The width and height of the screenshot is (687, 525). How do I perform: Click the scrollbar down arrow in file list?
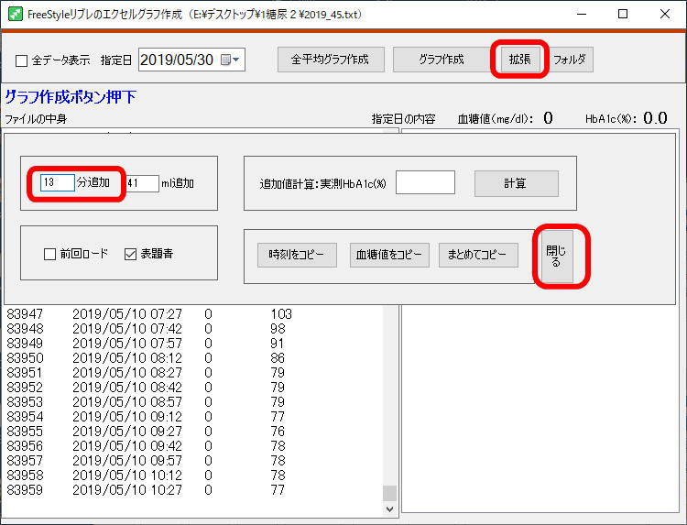click(389, 508)
